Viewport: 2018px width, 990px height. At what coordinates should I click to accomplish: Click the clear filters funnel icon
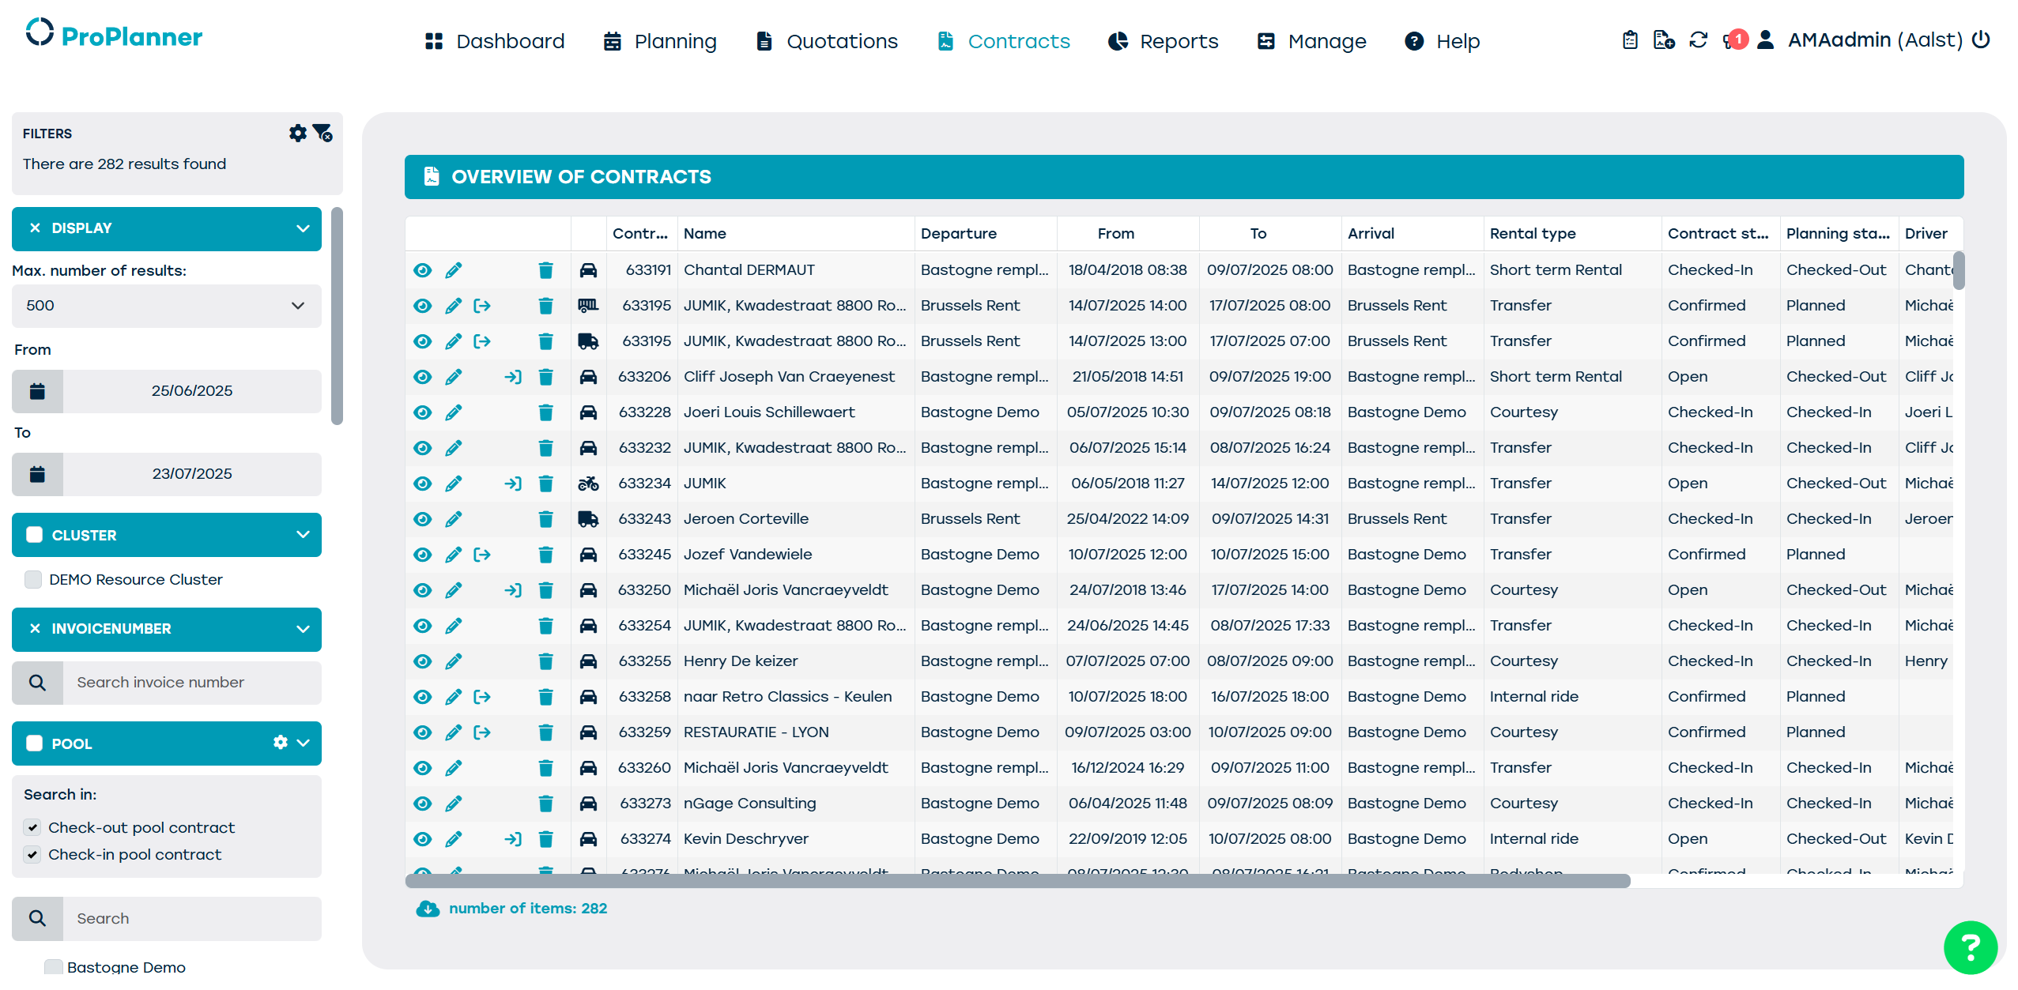323,133
